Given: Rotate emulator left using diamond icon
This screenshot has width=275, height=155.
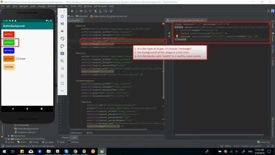Looking at the screenshot, I should pyautogui.click(x=62, y=38).
